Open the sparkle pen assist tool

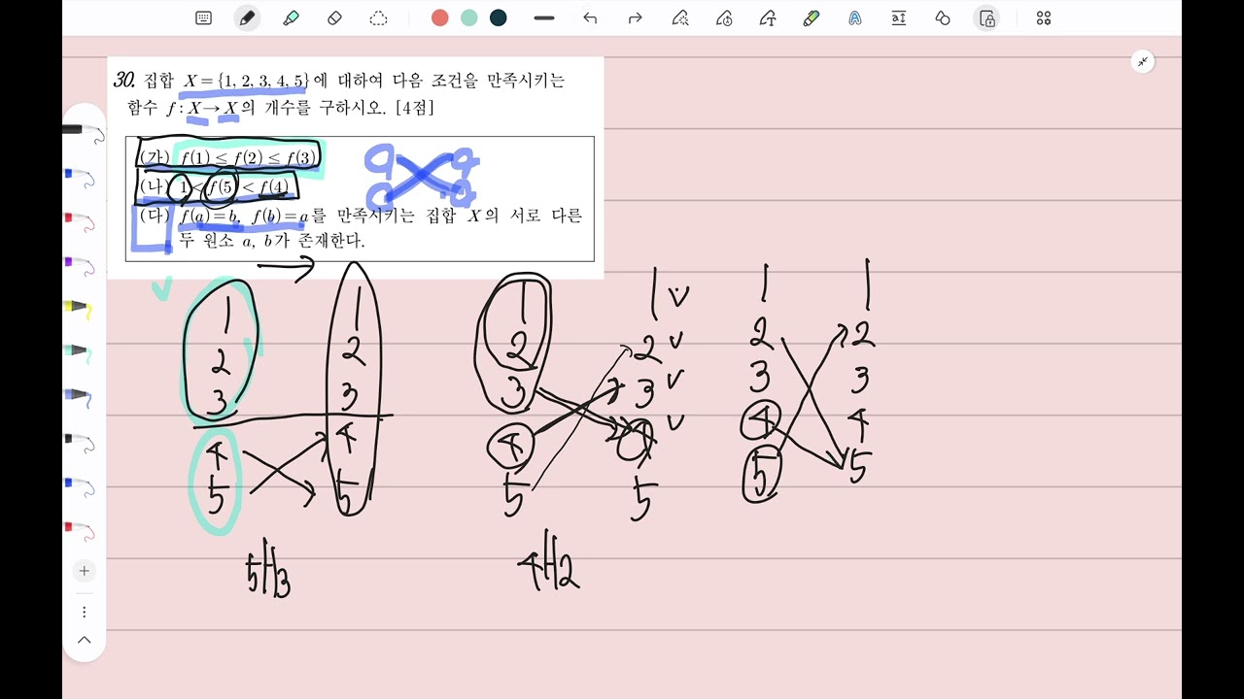tap(680, 17)
